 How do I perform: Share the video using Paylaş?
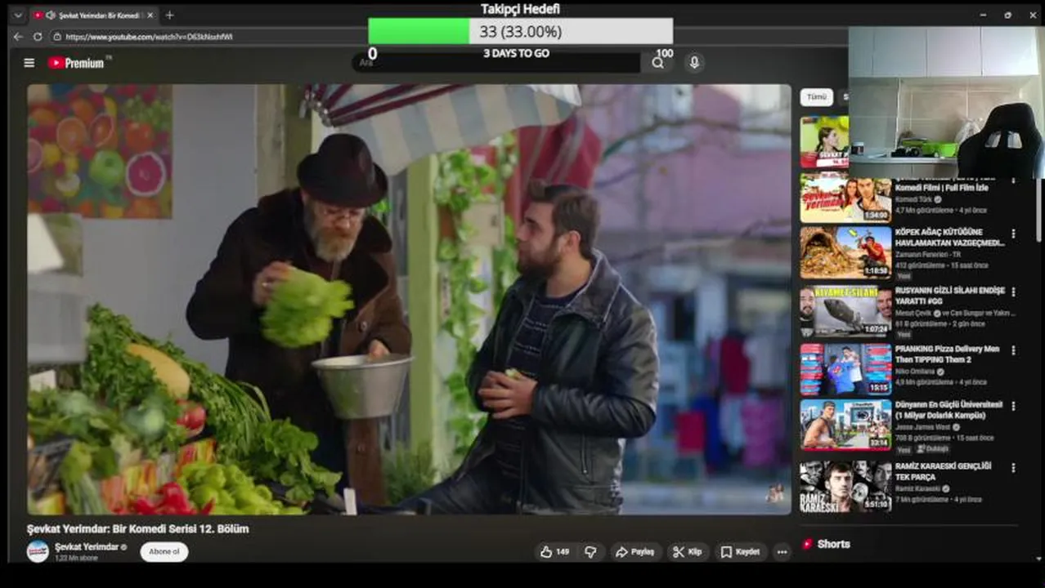coord(635,552)
